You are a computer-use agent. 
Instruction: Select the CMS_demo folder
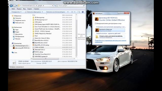pyautogui.click(x=38, y=22)
